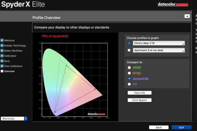
Task: Click the Display Technology step icon
Action: coord(2,45)
